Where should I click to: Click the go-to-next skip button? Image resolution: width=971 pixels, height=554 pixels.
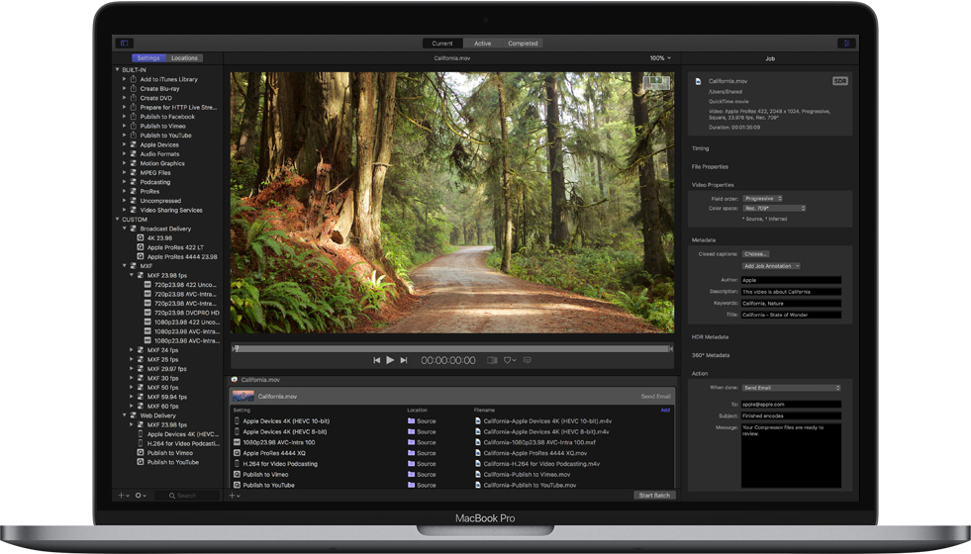pyautogui.click(x=404, y=361)
